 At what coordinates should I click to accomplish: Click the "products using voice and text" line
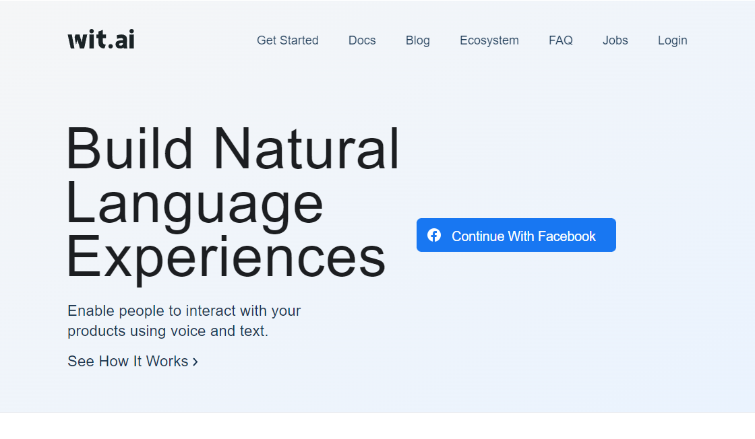coord(168,331)
